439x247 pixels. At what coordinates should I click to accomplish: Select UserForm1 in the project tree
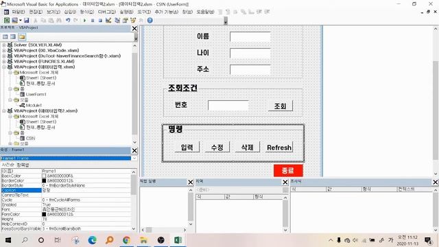click(x=36, y=95)
